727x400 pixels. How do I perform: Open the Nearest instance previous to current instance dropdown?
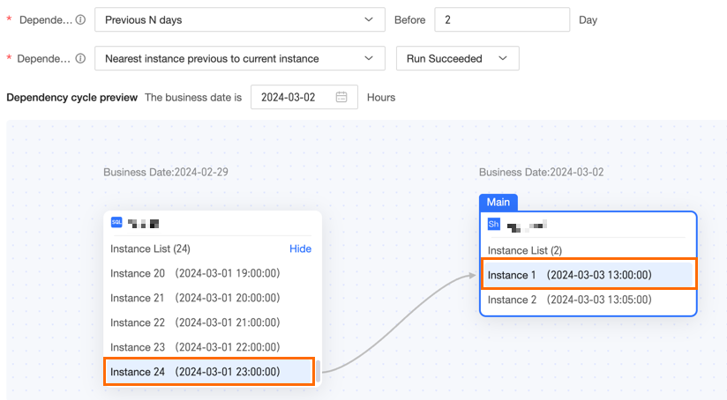[240, 58]
